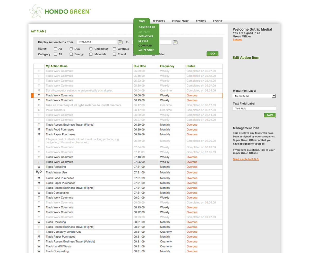Click the M icon beside the print duplex item
The width and height of the screenshot is (309, 253).
tap(39, 91)
